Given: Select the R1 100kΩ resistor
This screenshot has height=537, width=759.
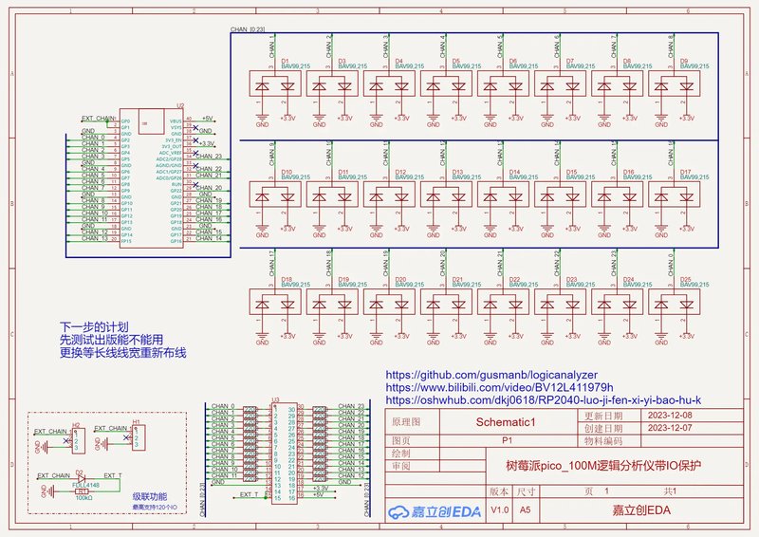Looking at the screenshot, I should pos(82,491).
